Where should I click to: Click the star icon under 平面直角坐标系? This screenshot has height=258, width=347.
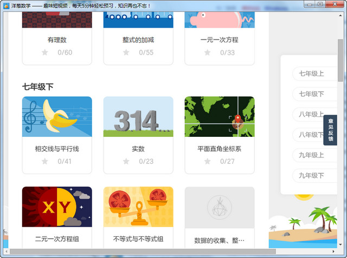207,161
